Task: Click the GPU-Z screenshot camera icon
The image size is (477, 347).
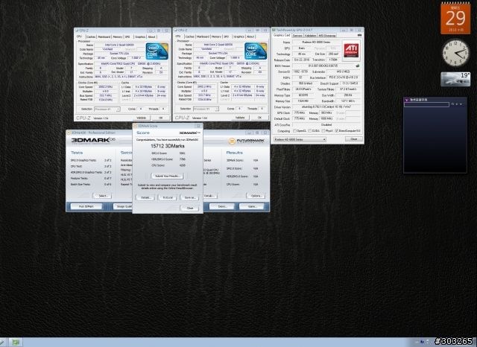Action: 359,36
